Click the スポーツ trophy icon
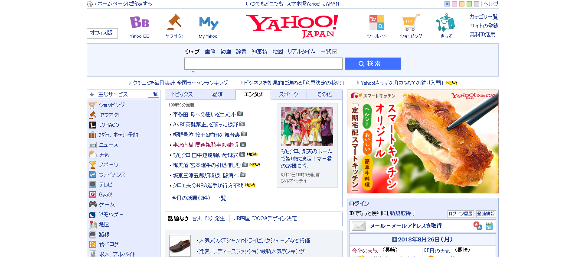This screenshot has height=257, width=585. point(92,165)
